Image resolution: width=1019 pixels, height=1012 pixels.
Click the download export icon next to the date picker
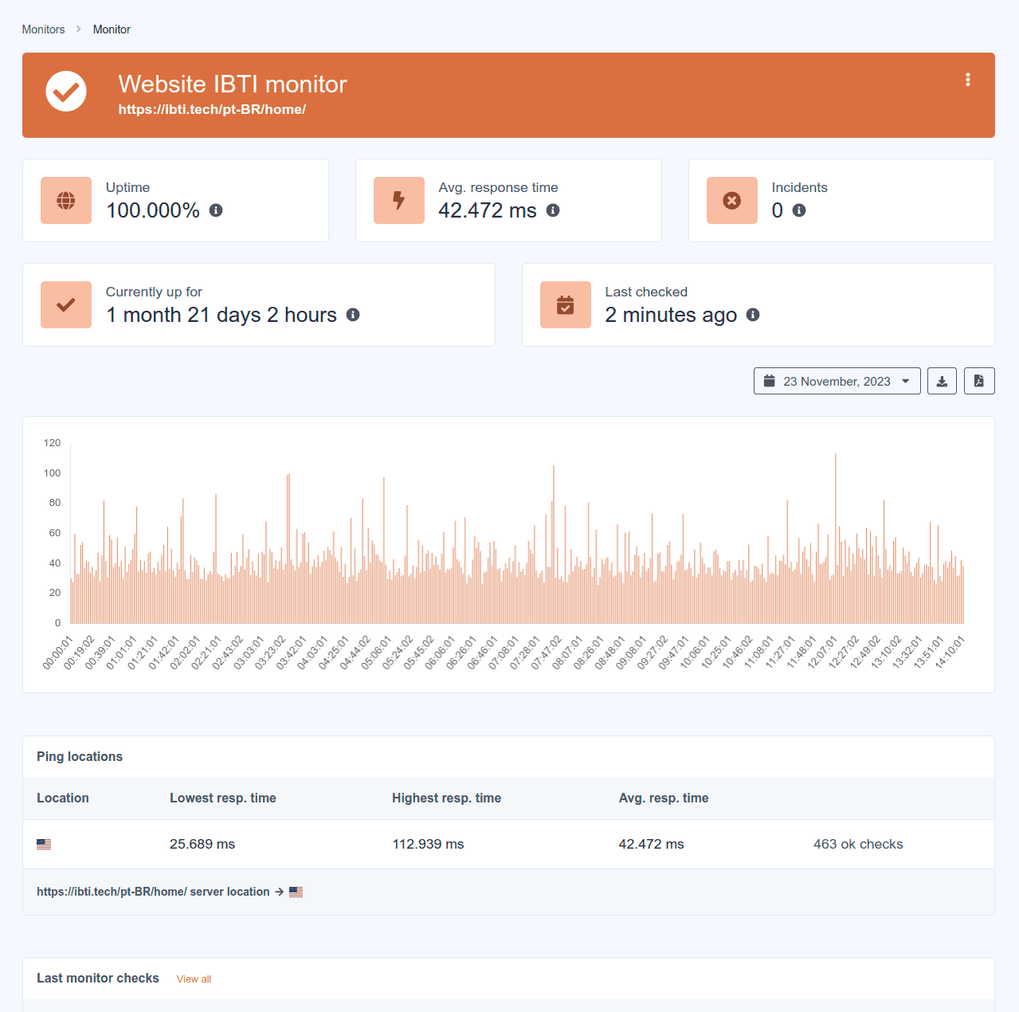[942, 381]
